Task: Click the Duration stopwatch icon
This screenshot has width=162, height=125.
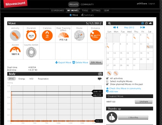Action: (31, 36)
